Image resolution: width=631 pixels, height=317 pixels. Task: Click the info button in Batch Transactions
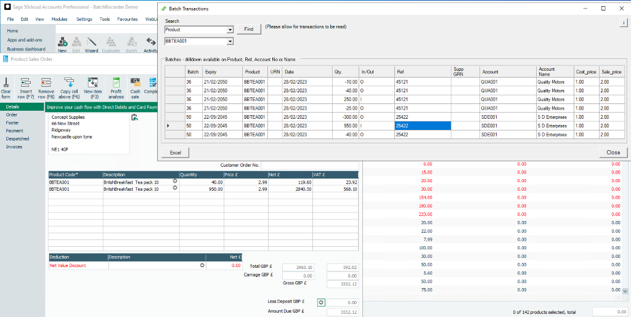pos(622,23)
